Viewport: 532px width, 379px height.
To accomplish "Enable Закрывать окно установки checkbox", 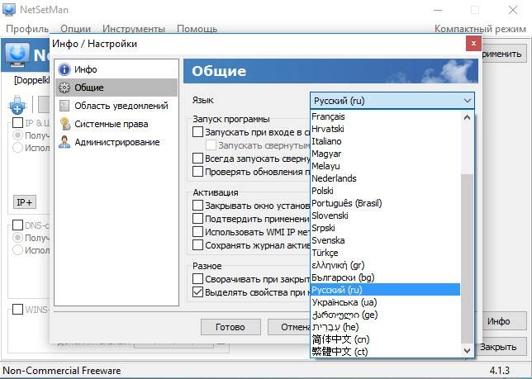I will pyautogui.click(x=197, y=206).
